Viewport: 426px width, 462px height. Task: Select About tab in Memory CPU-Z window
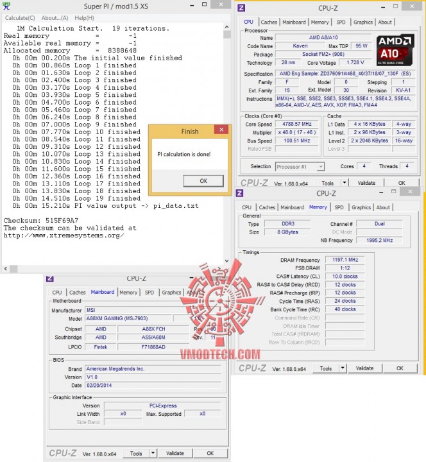point(383,207)
